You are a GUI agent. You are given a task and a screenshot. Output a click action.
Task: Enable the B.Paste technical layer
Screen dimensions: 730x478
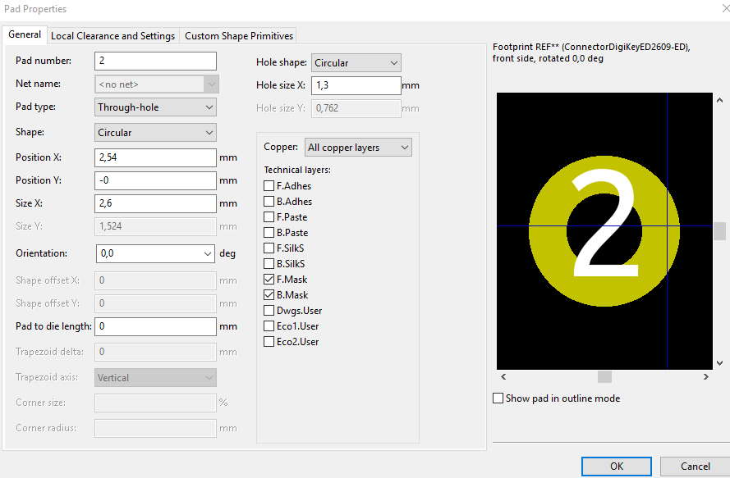267,232
